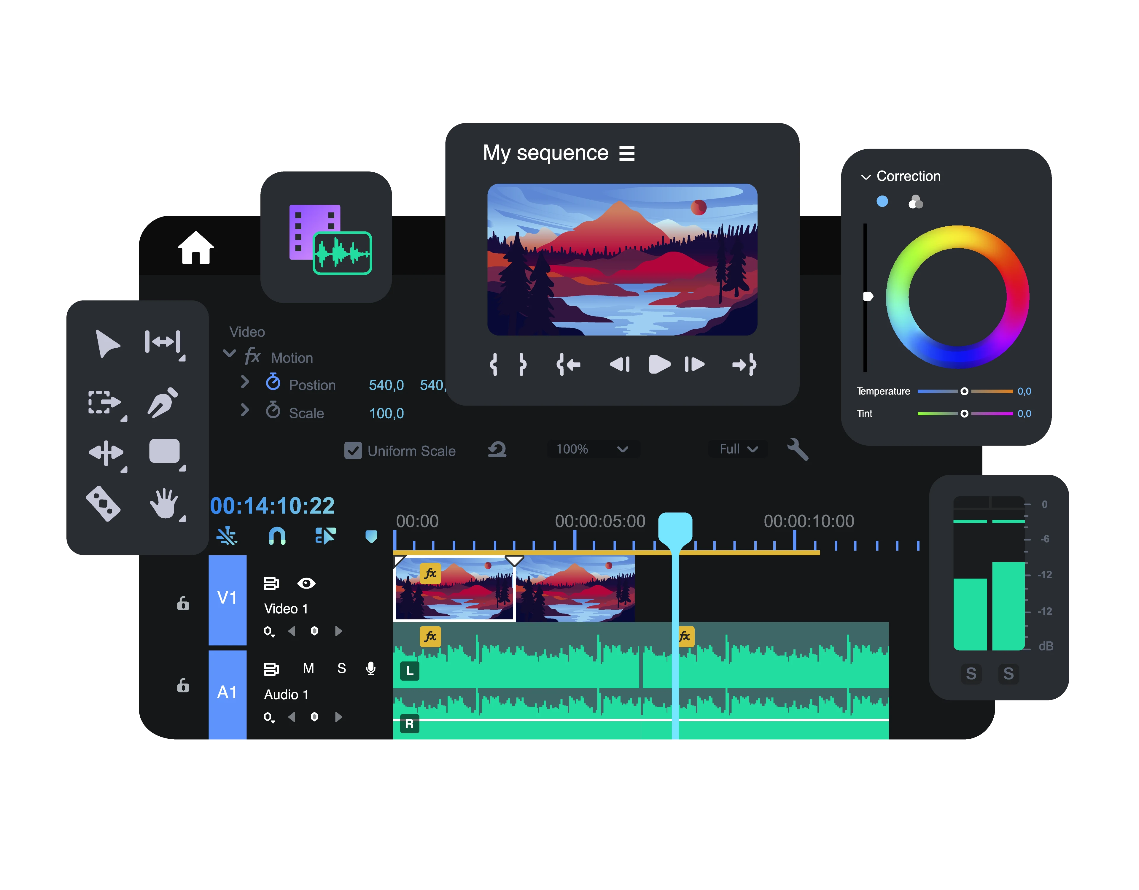Screen dimensions: 1139x890
Task: Click the Mark In bracket button
Action: (x=493, y=364)
